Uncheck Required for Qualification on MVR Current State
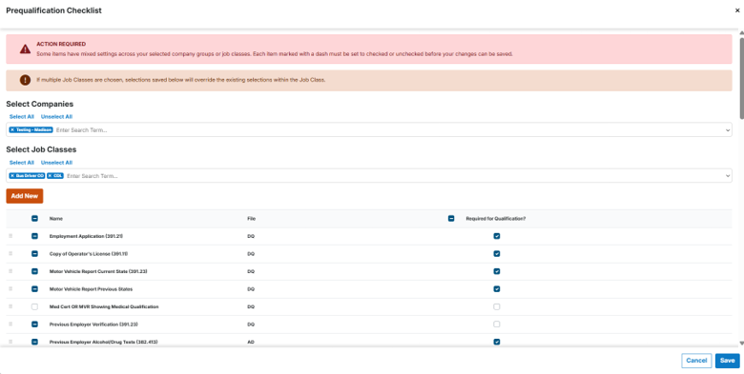744x374 pixels. (x=497, y=271)
